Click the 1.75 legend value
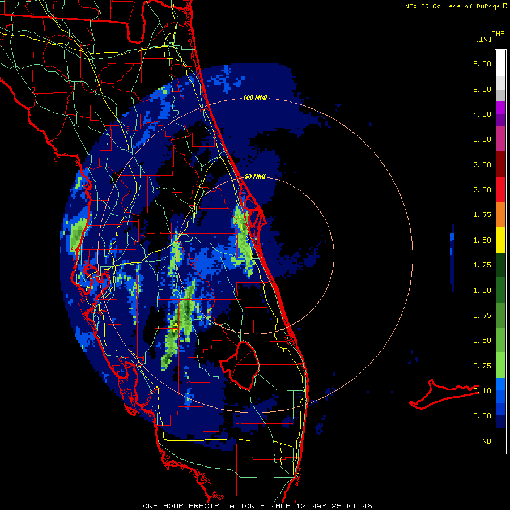510x510 pixels. click(482, 215)
